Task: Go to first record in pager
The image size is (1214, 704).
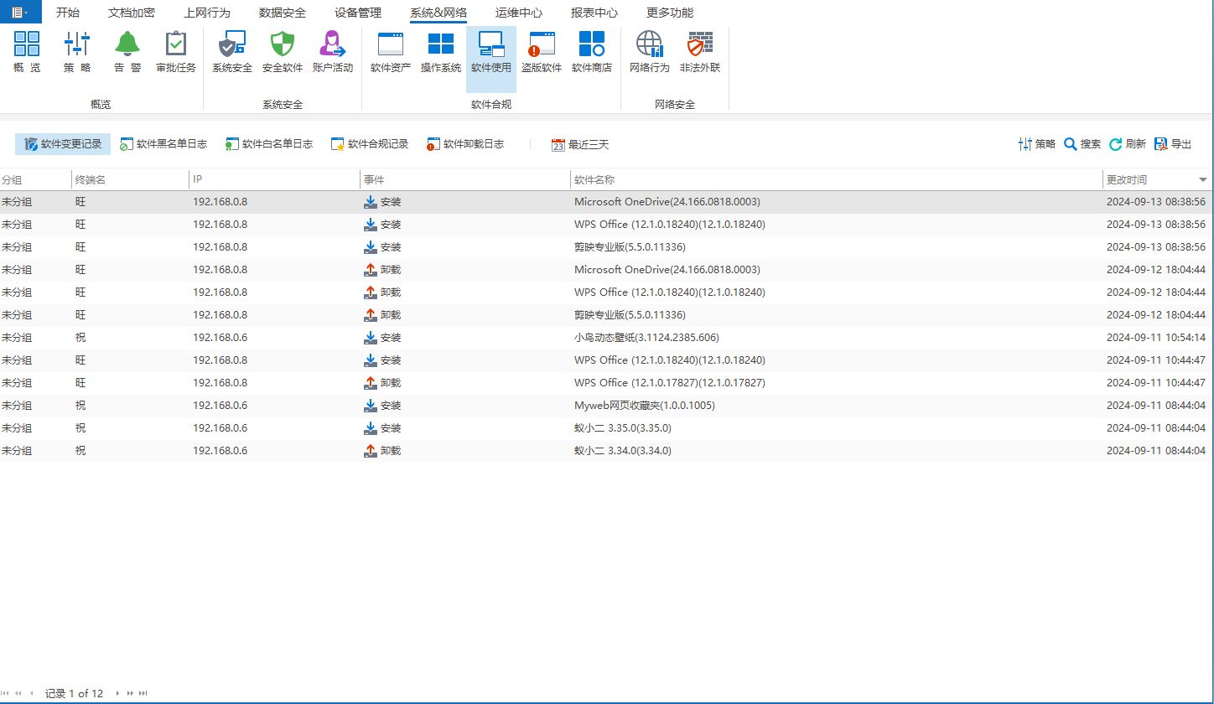Action: (x=7, y=693)
